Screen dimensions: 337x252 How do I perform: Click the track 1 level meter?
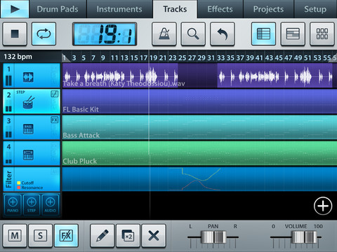pyautogui.click(x=8, y=80)
